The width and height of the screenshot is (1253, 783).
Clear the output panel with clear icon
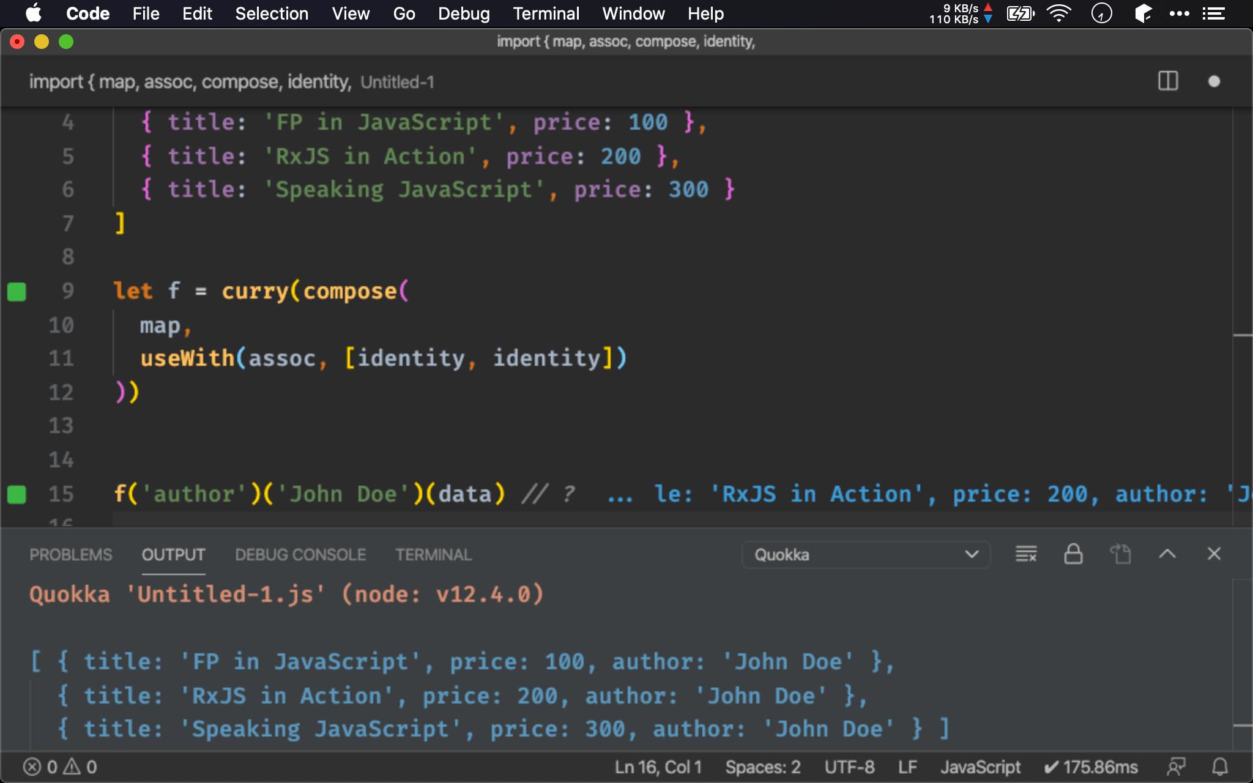click(x=1026, y=554)
